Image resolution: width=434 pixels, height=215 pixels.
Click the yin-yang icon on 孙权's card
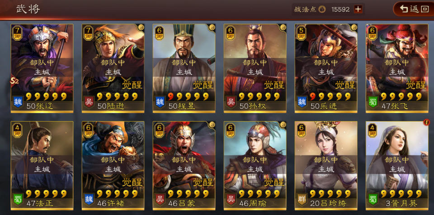click(x=283, y=27)
